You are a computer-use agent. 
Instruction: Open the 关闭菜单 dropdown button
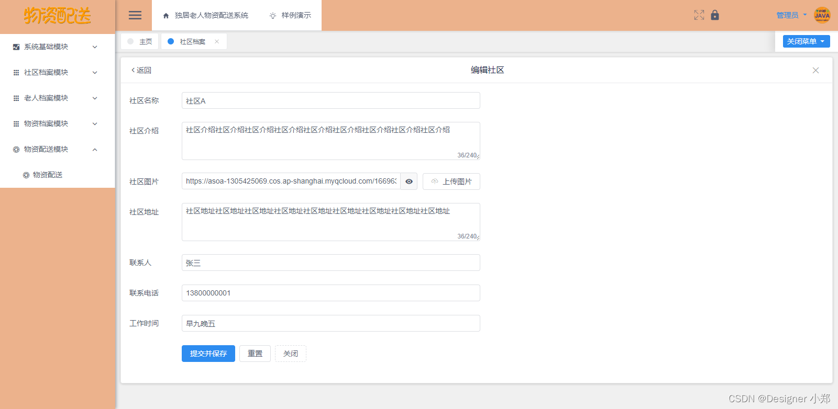(x=807, y=41)
